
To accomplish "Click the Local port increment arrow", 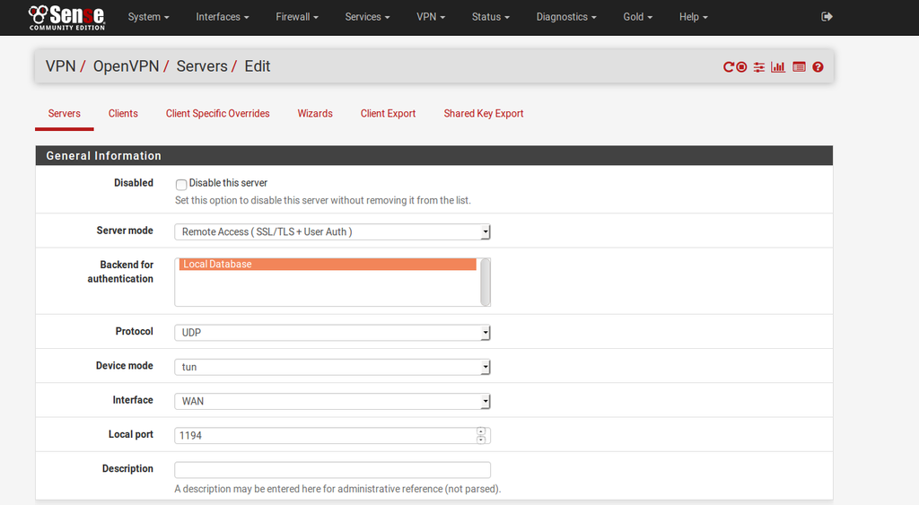I will [481, 431].
